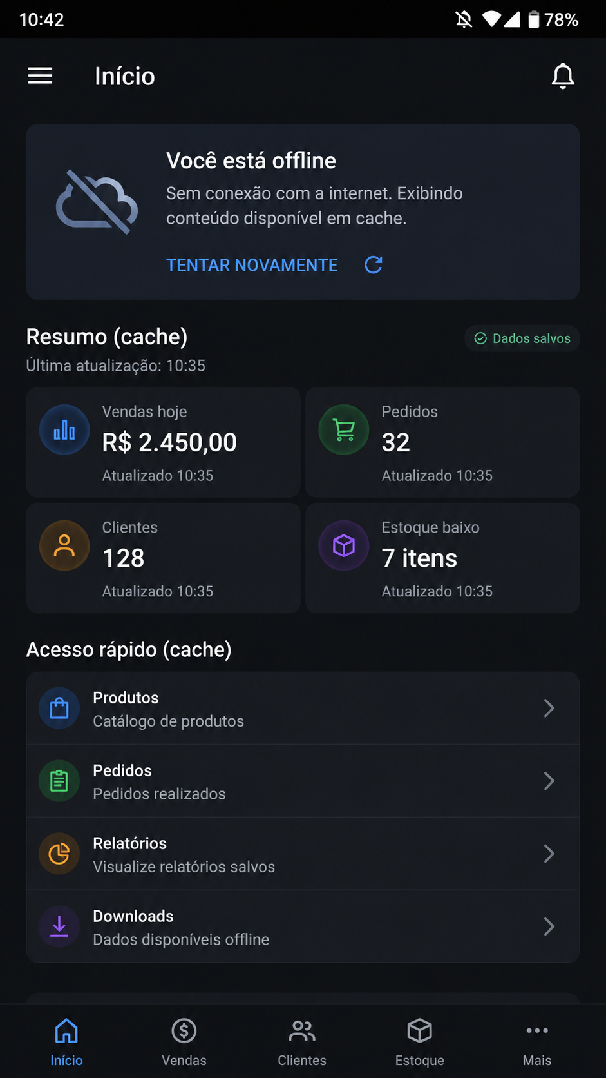Tap the bar chart Vendas hoje icon
606x1078 pixels.
click(64, 429)
